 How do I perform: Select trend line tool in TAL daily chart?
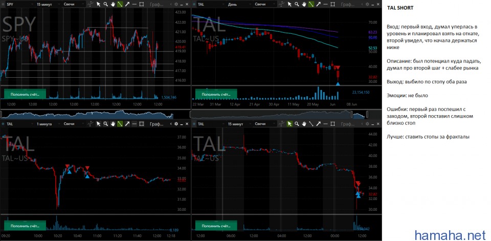311,4
